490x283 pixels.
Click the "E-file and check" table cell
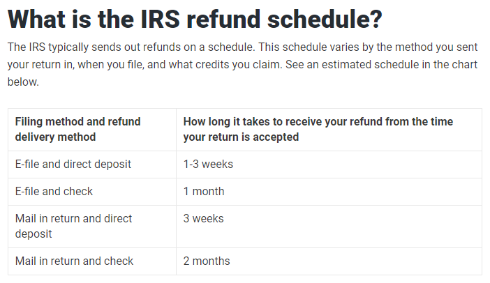(x=54, y=191)
